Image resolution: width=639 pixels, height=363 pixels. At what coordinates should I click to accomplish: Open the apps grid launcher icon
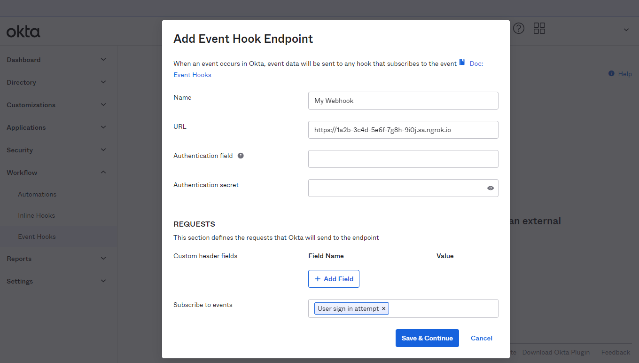click(x=539, y=28)
